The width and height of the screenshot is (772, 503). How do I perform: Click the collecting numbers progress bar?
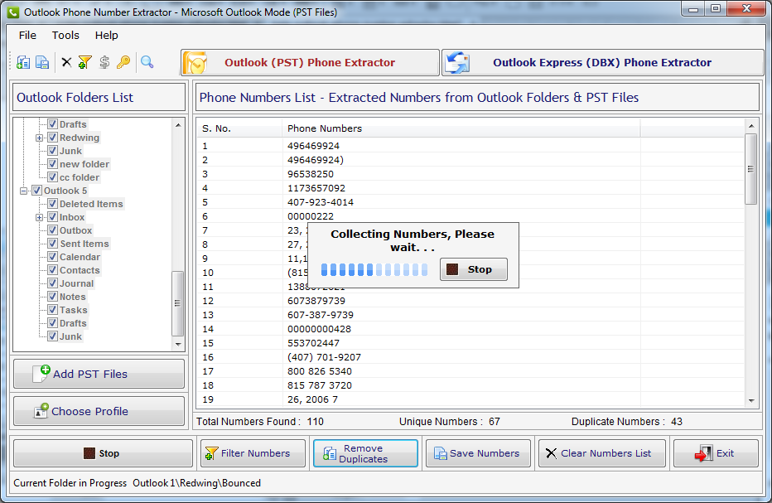point(374,269)
